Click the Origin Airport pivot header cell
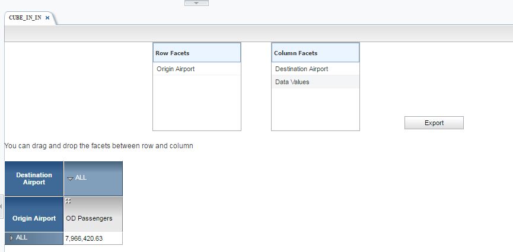The image size is (513, 252). 34,218
